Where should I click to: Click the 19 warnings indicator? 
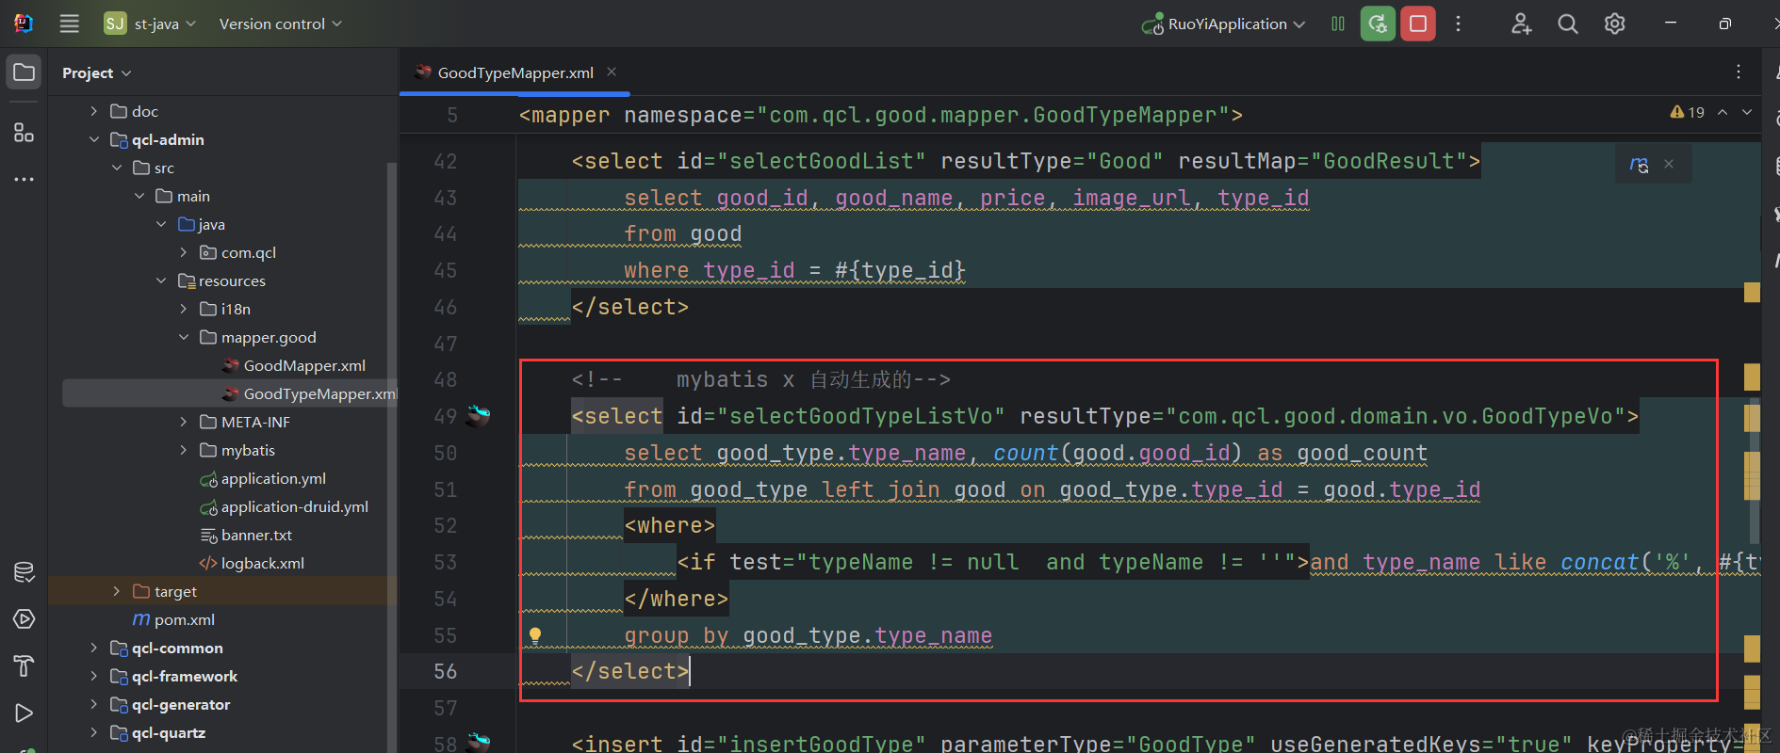pyautogui.click(x=1688, y=112)
